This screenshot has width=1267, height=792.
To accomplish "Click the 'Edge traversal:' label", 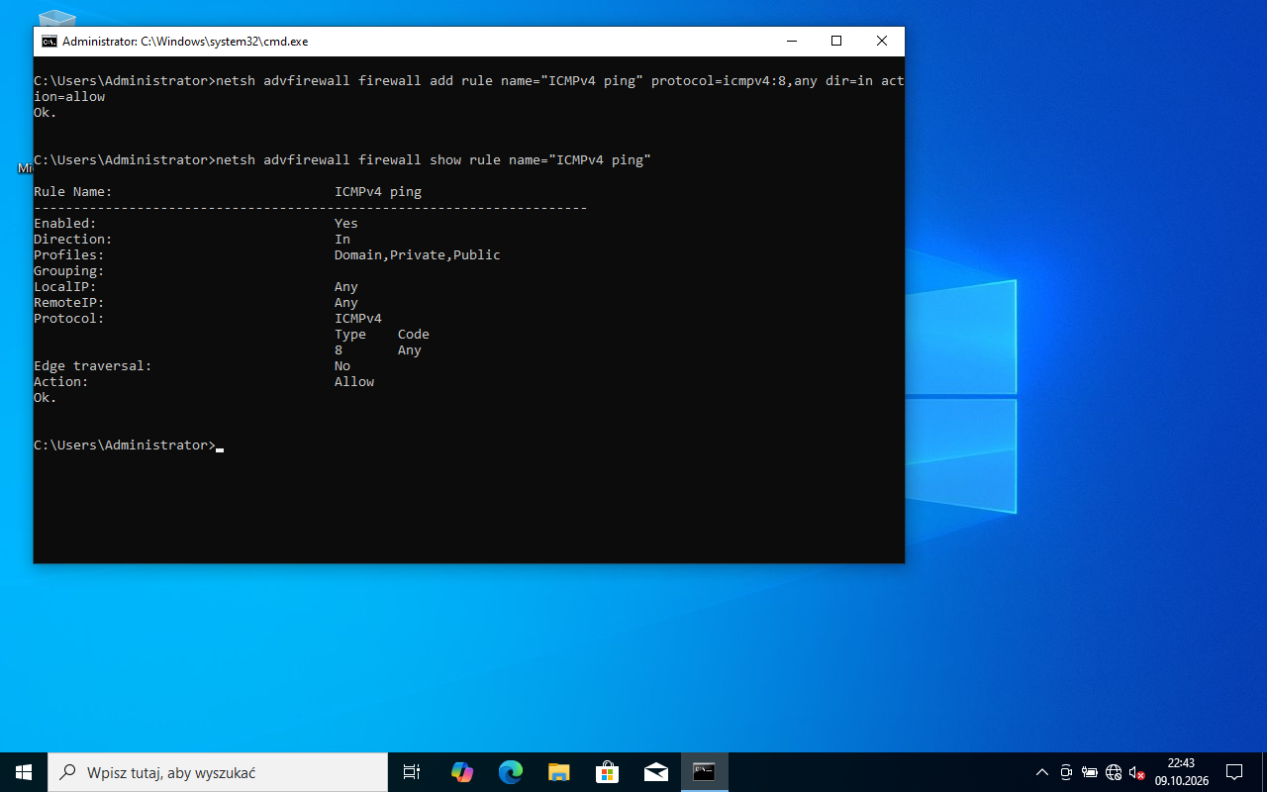I will coord(93,366).
